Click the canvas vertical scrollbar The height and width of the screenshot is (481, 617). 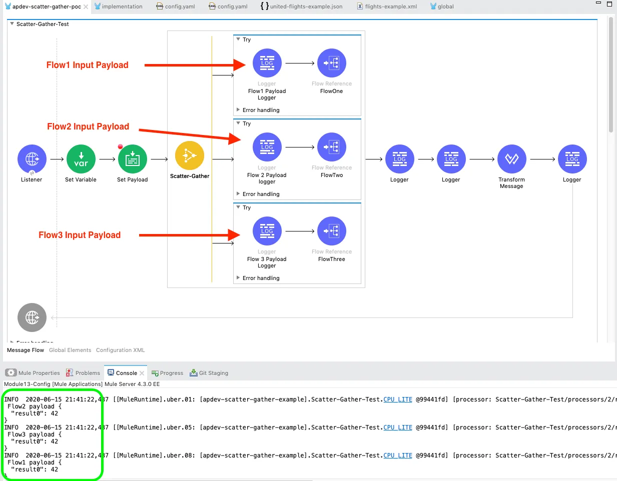coord(611,75)
